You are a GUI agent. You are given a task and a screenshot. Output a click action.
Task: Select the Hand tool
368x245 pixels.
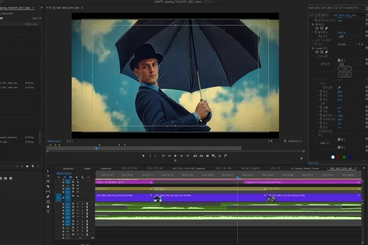coord(48,207)
